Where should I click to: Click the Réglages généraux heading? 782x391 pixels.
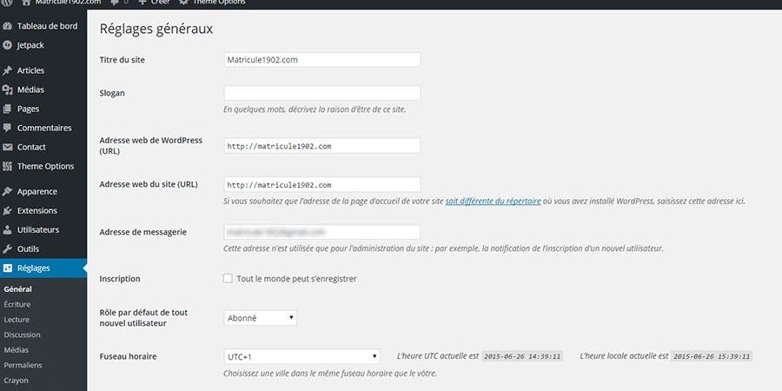pos(156,29)
